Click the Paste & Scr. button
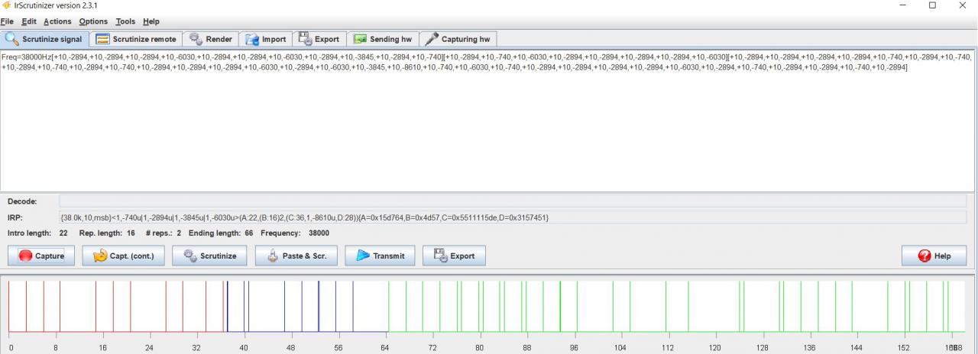Screen dimensions: 978x354 pyautogui.click(x=296, y=256)
